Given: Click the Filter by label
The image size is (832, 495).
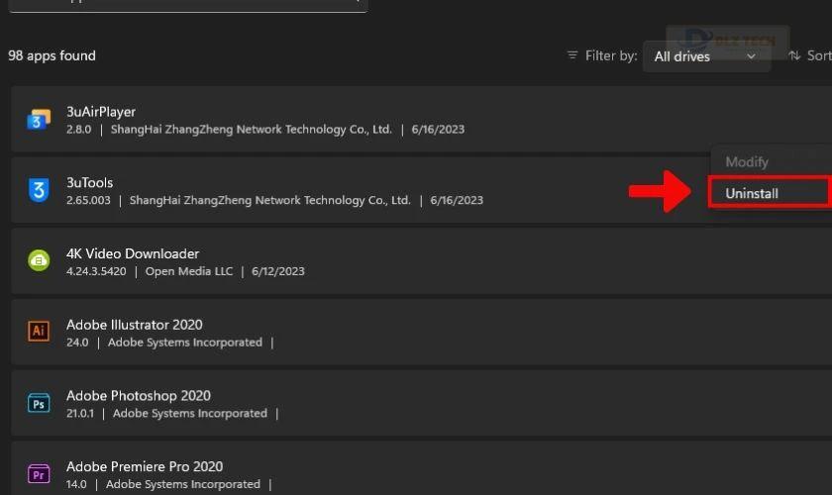Looking at the screenshot, I should (611, 55).
